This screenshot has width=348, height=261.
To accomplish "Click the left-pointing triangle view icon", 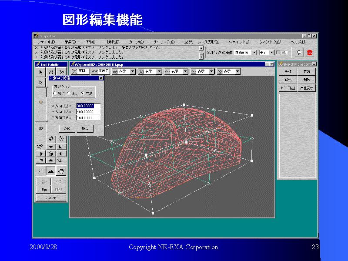I will point(60,154).
